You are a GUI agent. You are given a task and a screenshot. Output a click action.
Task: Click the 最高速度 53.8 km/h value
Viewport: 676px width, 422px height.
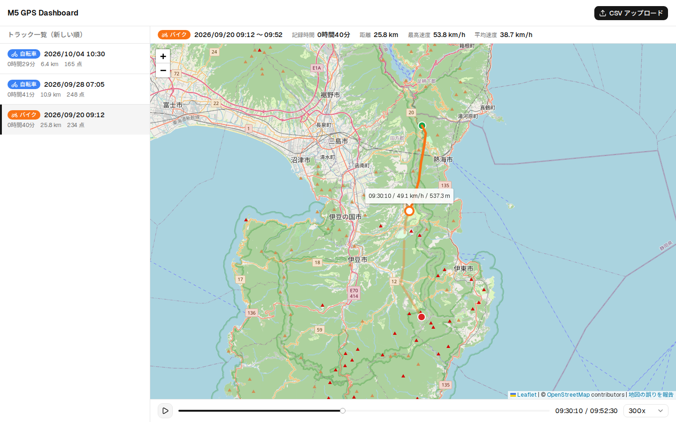point(449,35)
